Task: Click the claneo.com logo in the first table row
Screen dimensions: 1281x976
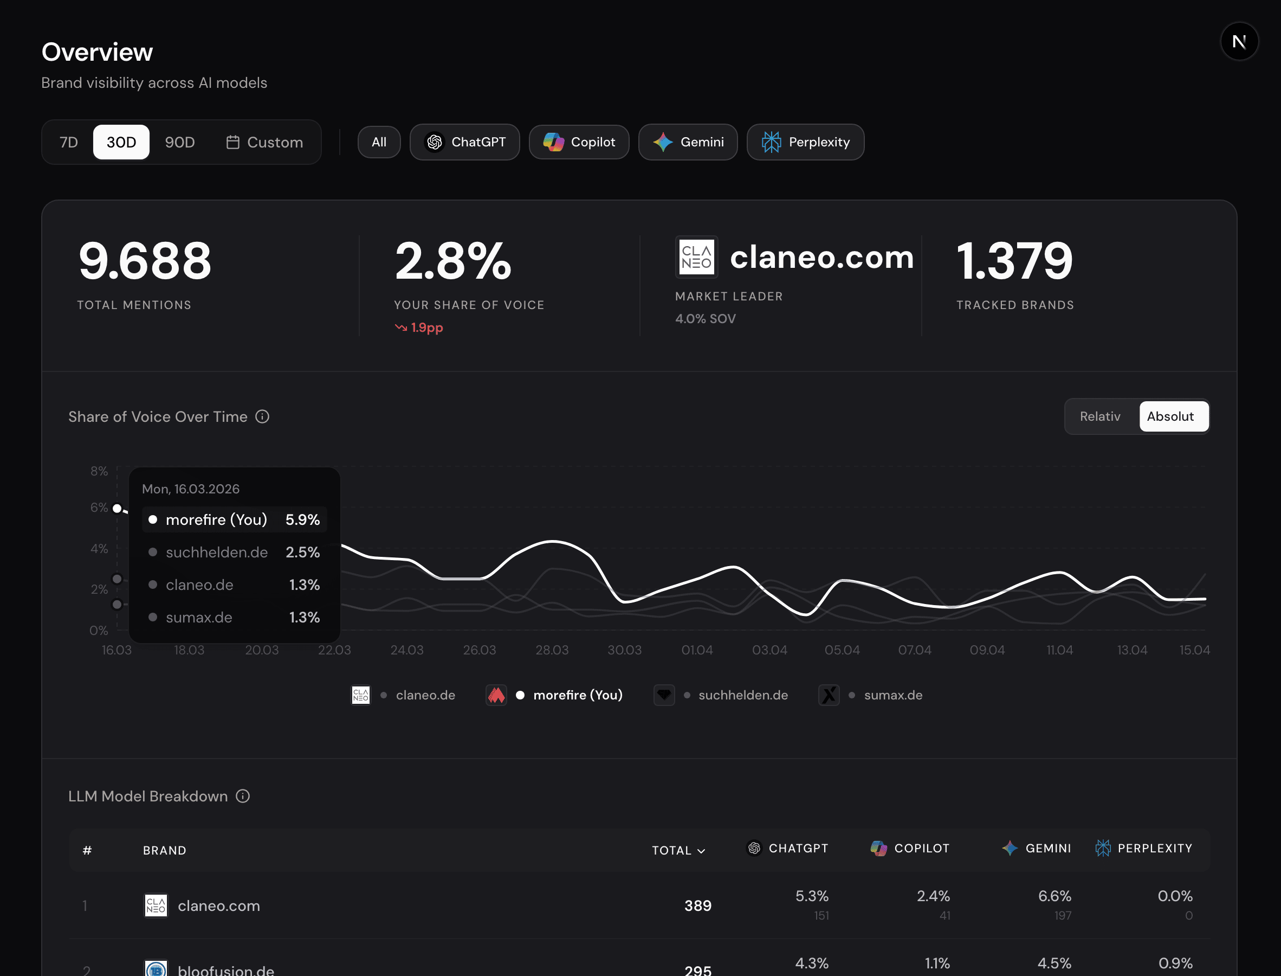Action: click(x=156, y=905)
